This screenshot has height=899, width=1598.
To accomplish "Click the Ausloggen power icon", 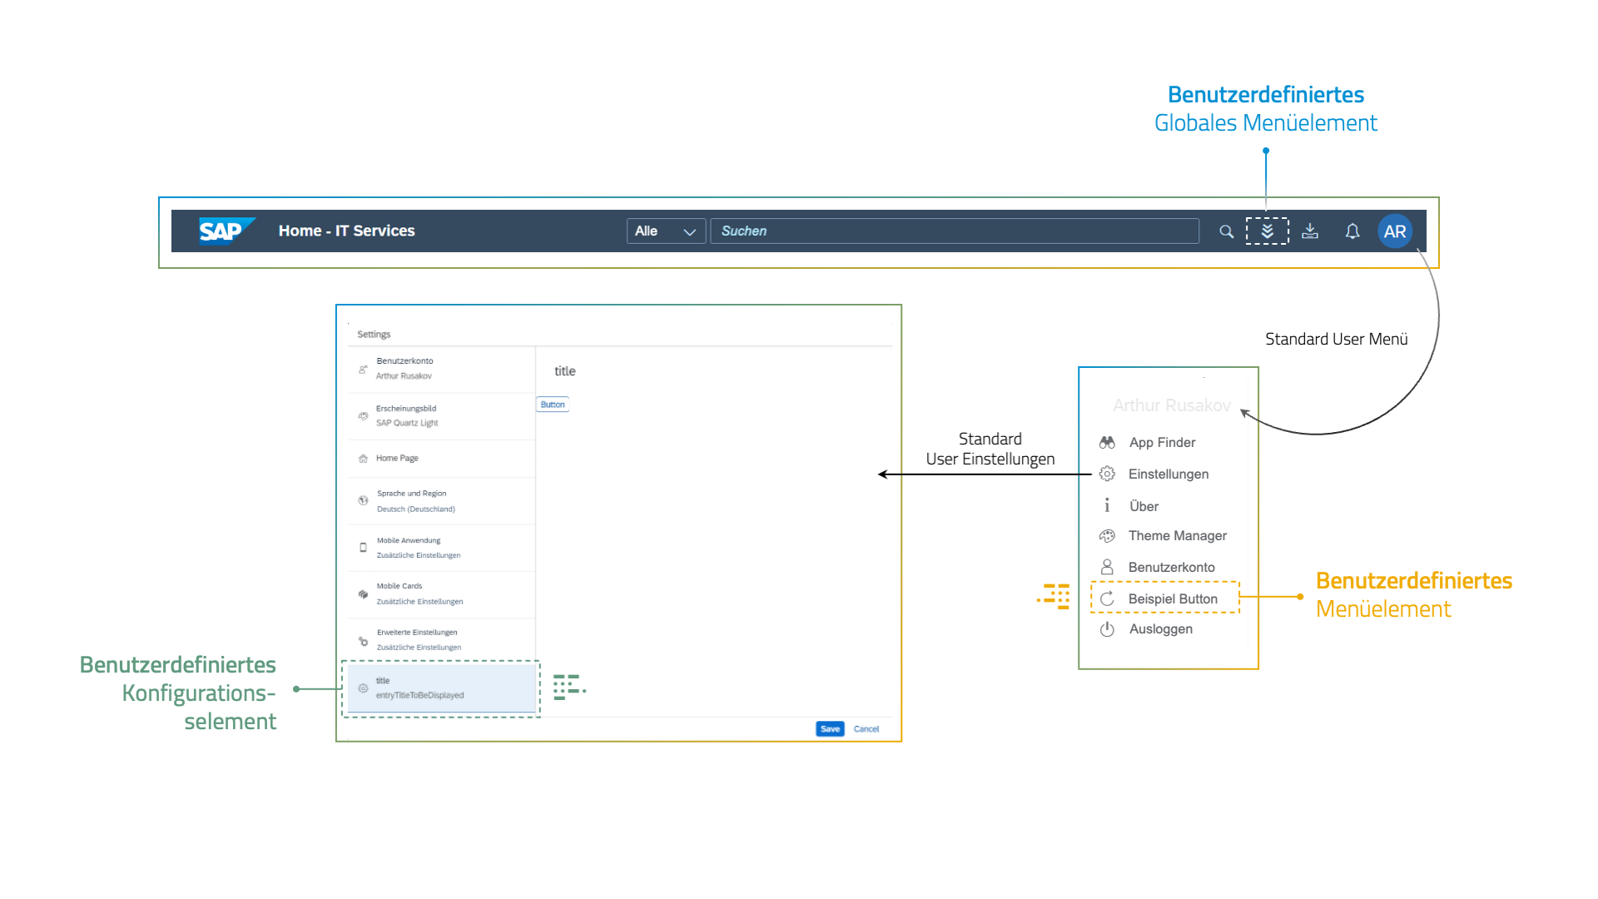I will (x=1107, y=628).
